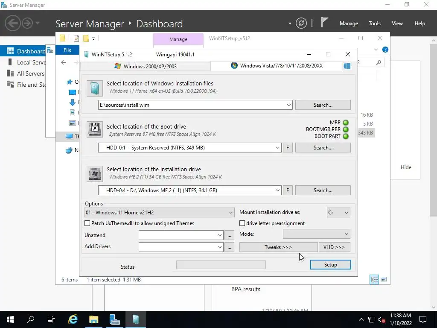Open Server Manager notifications flag
The image size is (437, 328).
click(324, 22)
